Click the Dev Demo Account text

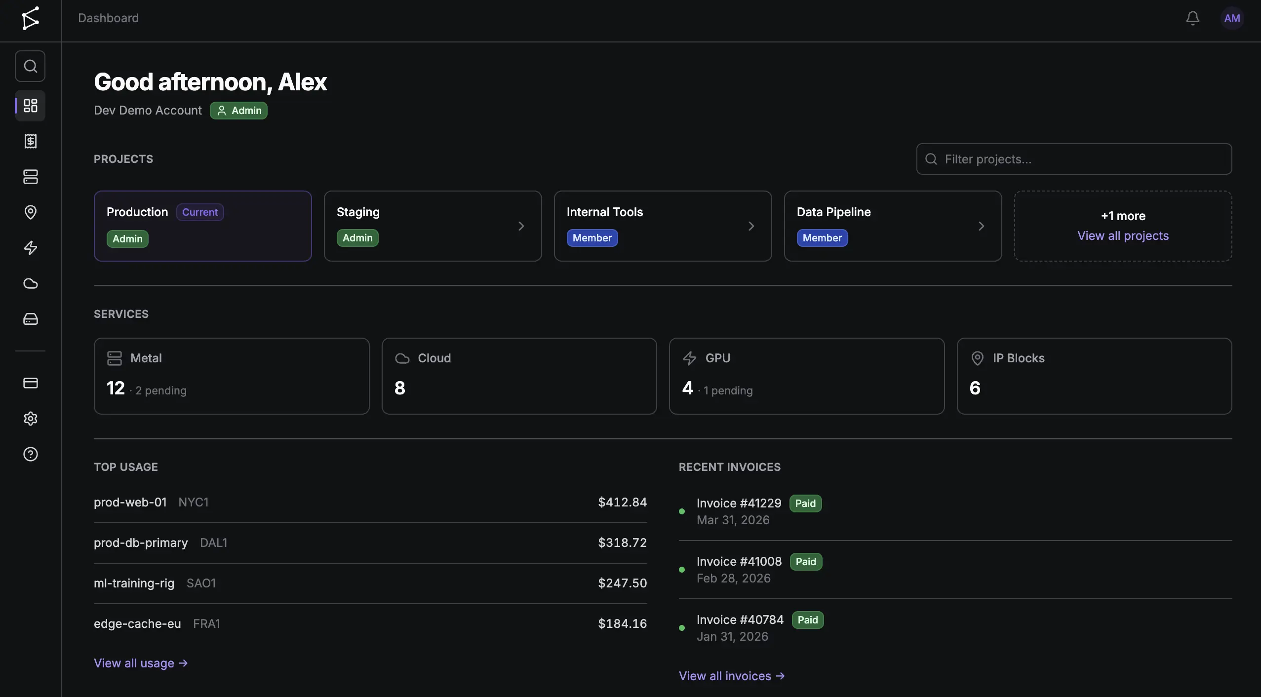148,111
